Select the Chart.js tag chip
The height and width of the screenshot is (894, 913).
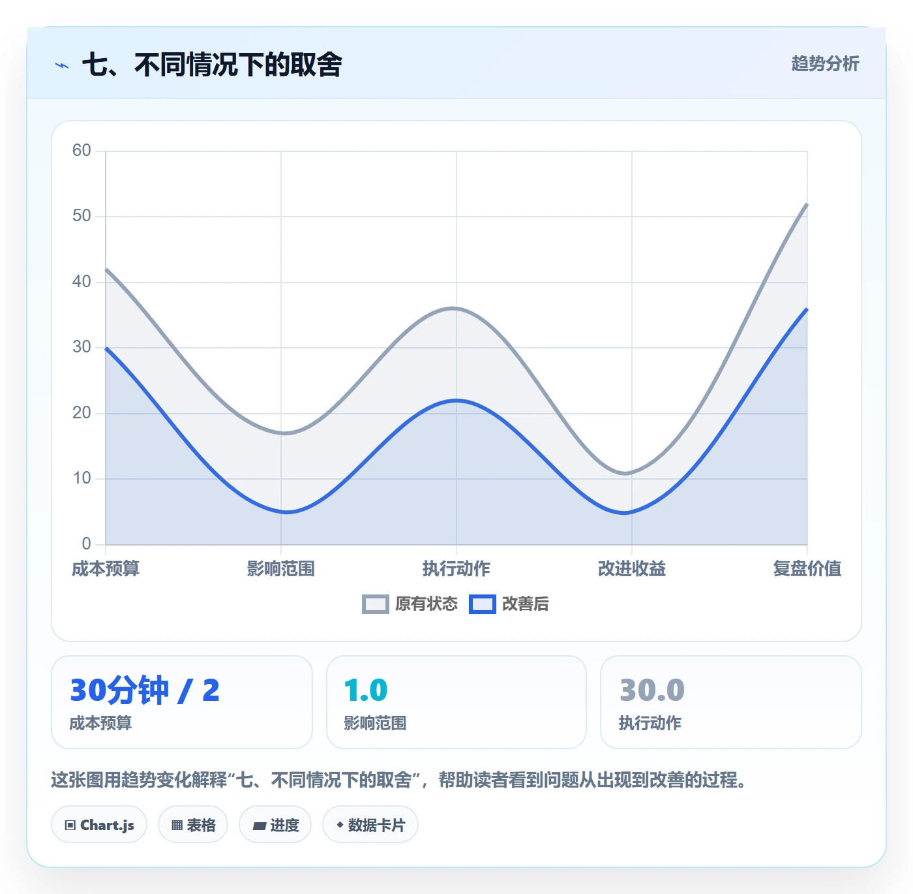pyautogui.click(x=99, y=825)
